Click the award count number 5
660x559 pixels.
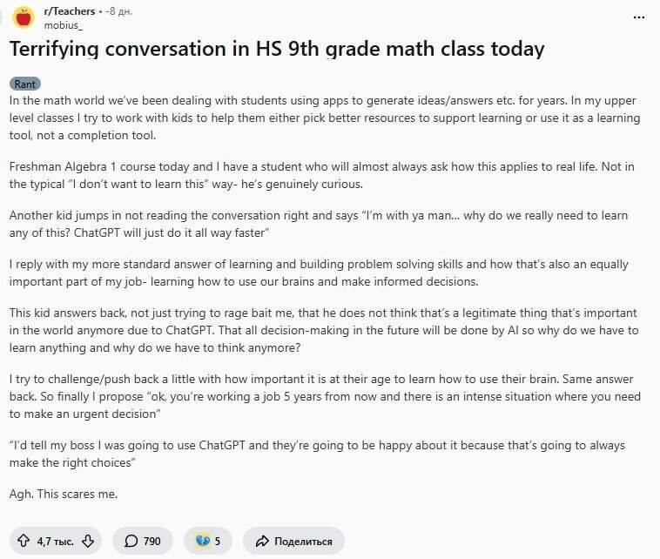(x=217, y=541)
